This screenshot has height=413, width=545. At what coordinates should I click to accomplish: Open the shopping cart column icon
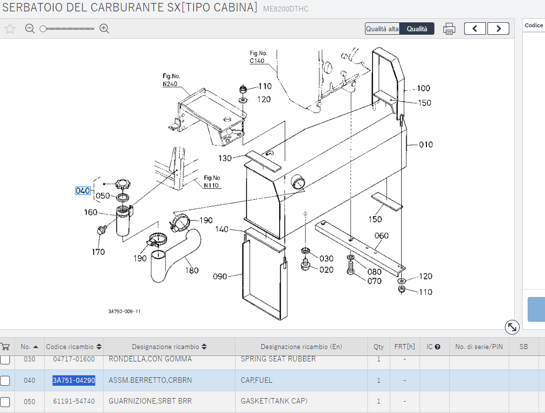(5, 347)
